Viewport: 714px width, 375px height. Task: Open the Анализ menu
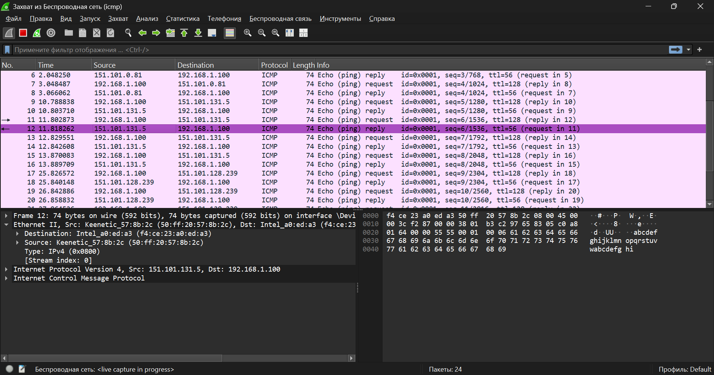click(147, 19)
